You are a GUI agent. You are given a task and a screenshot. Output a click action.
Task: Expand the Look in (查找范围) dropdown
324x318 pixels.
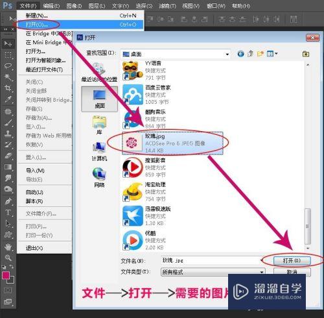(227, 54)
